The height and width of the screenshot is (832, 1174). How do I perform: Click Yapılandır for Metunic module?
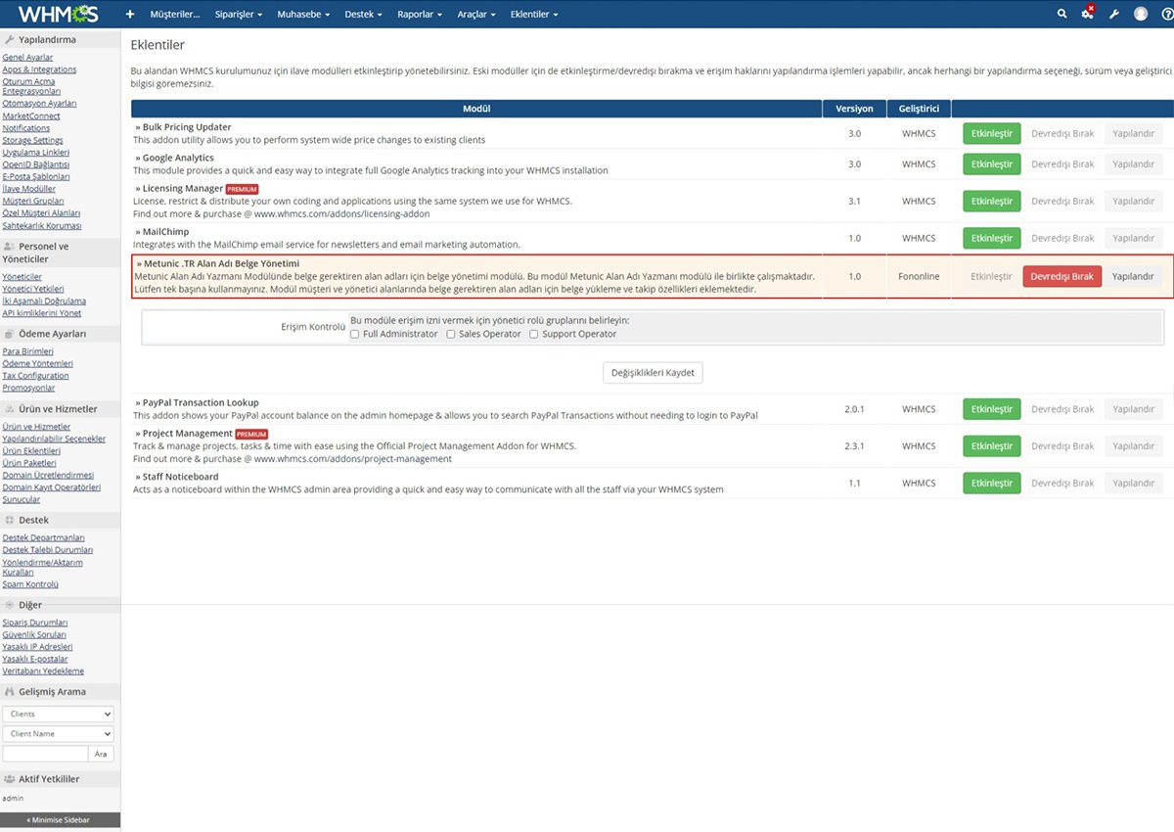click(1134, 276)
